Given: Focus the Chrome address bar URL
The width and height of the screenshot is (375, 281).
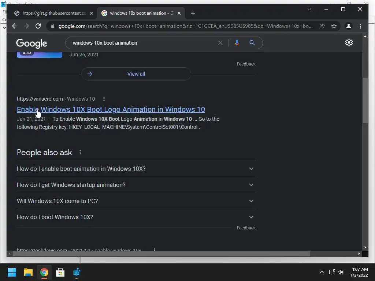Looking at the screenshot, I should coord(185,26).
